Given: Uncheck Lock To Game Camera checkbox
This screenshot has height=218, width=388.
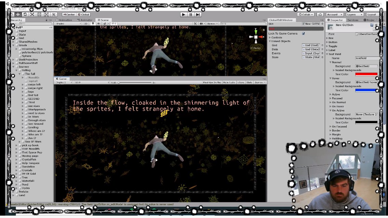Looking at the screenshot, I should click(303, 33).
